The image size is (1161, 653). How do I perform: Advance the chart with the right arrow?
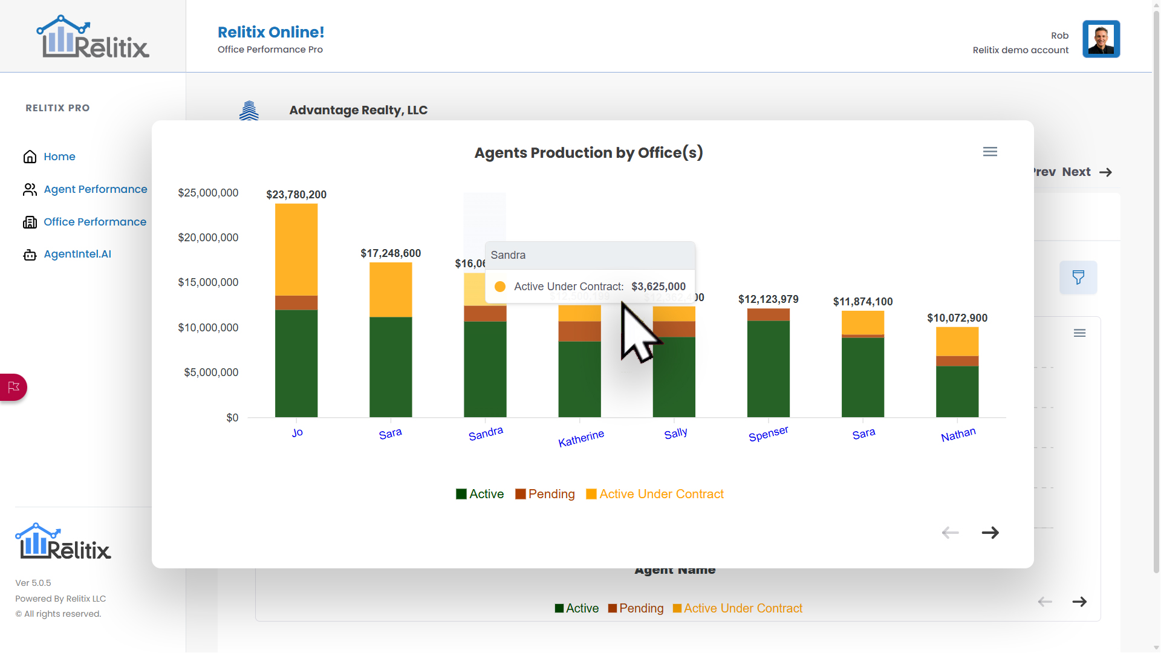click(990, 533)
